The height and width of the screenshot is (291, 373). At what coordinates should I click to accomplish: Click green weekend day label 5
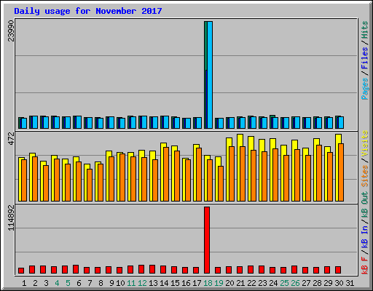click(x=68, y=283)
